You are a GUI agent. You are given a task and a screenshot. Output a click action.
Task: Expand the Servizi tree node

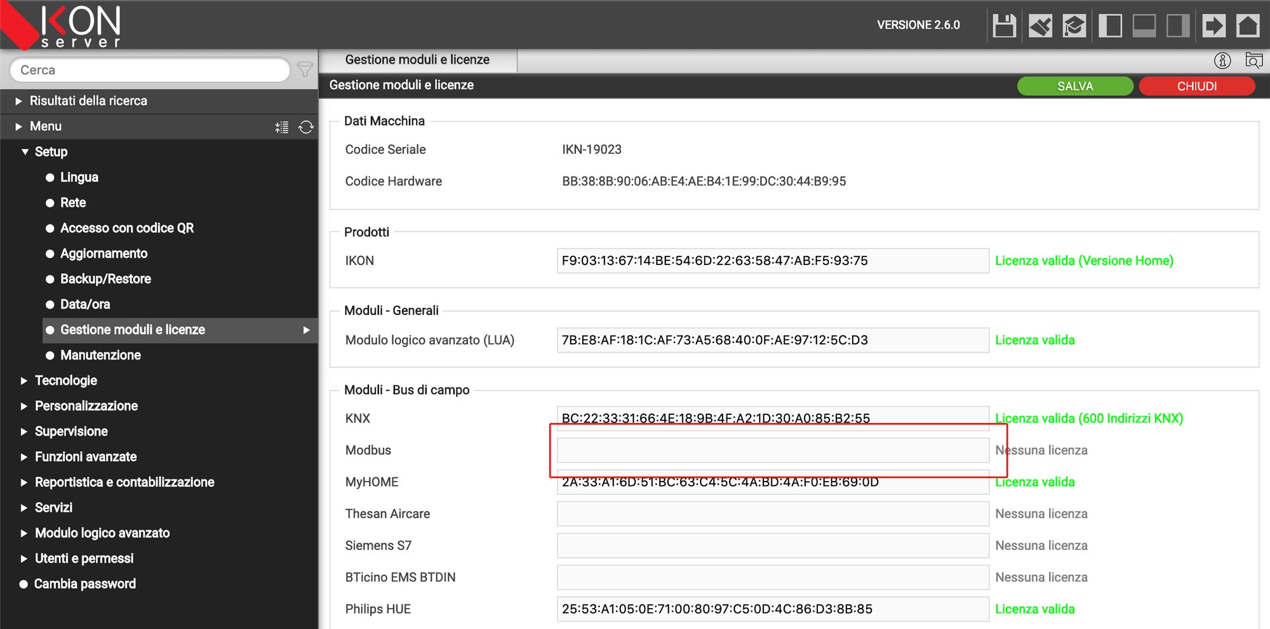[x=23, y=508]
